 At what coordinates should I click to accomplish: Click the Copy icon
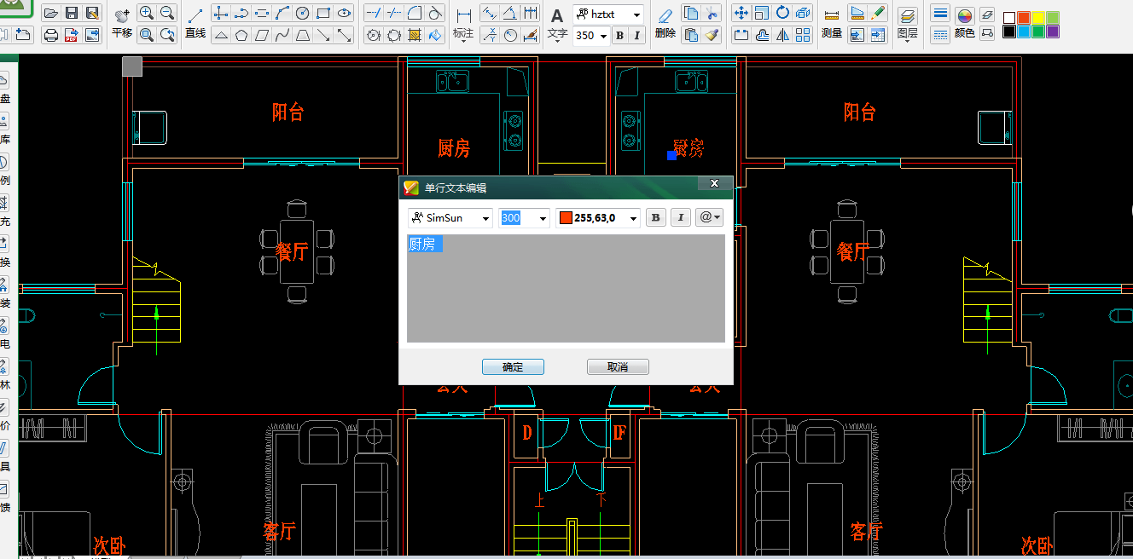(692, 14)
